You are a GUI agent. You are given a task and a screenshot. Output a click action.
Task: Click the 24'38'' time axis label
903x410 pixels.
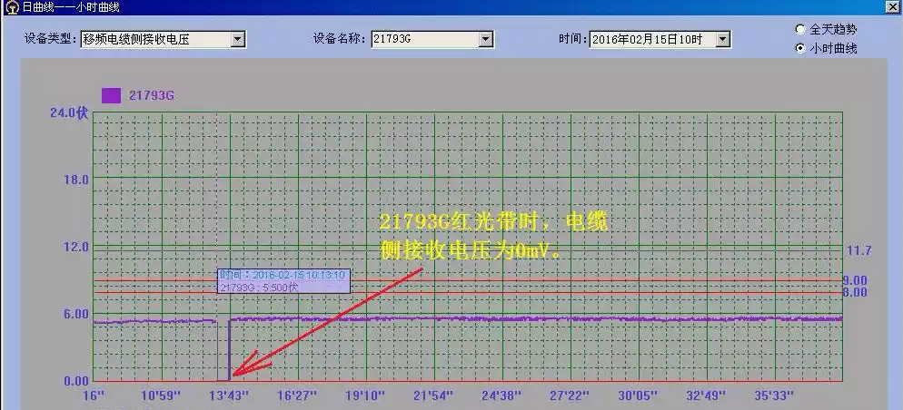tap(501, 395)
